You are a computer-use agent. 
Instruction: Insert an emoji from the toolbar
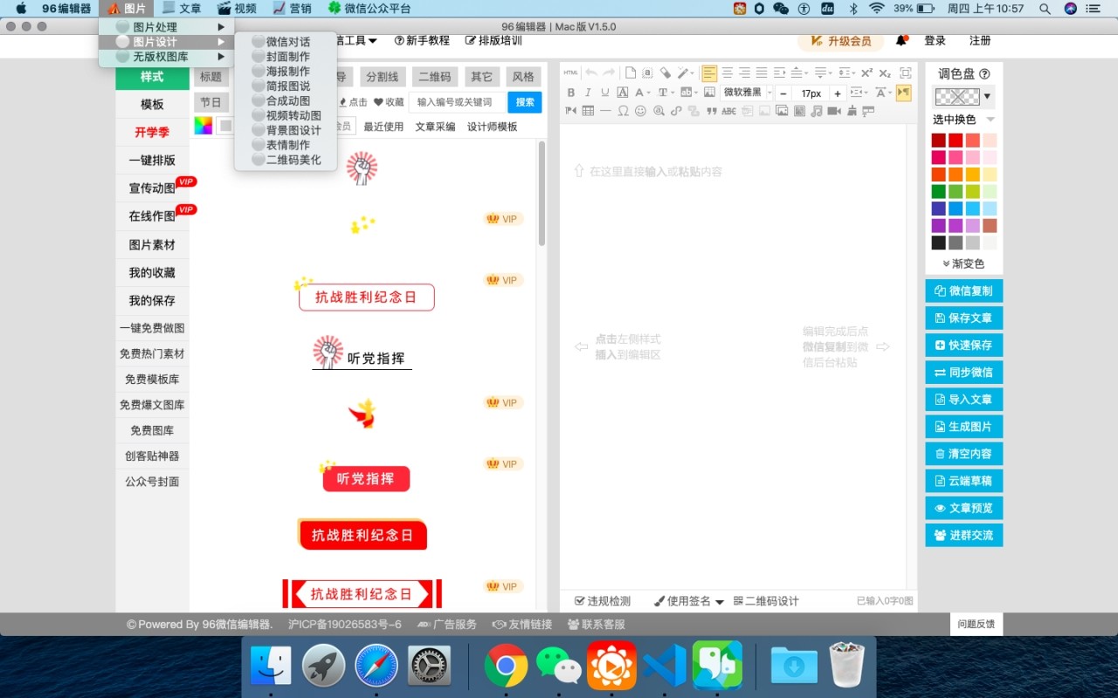[x=640, y=111]
